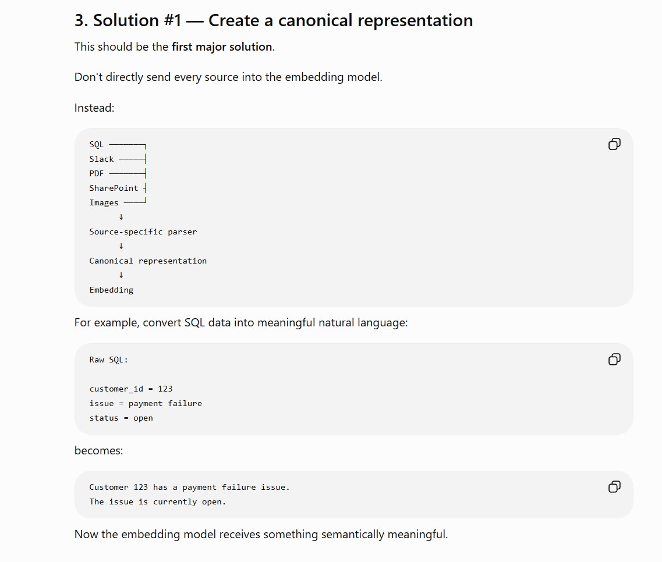Click the 'Raw SQL:' label

coord(108,360)
